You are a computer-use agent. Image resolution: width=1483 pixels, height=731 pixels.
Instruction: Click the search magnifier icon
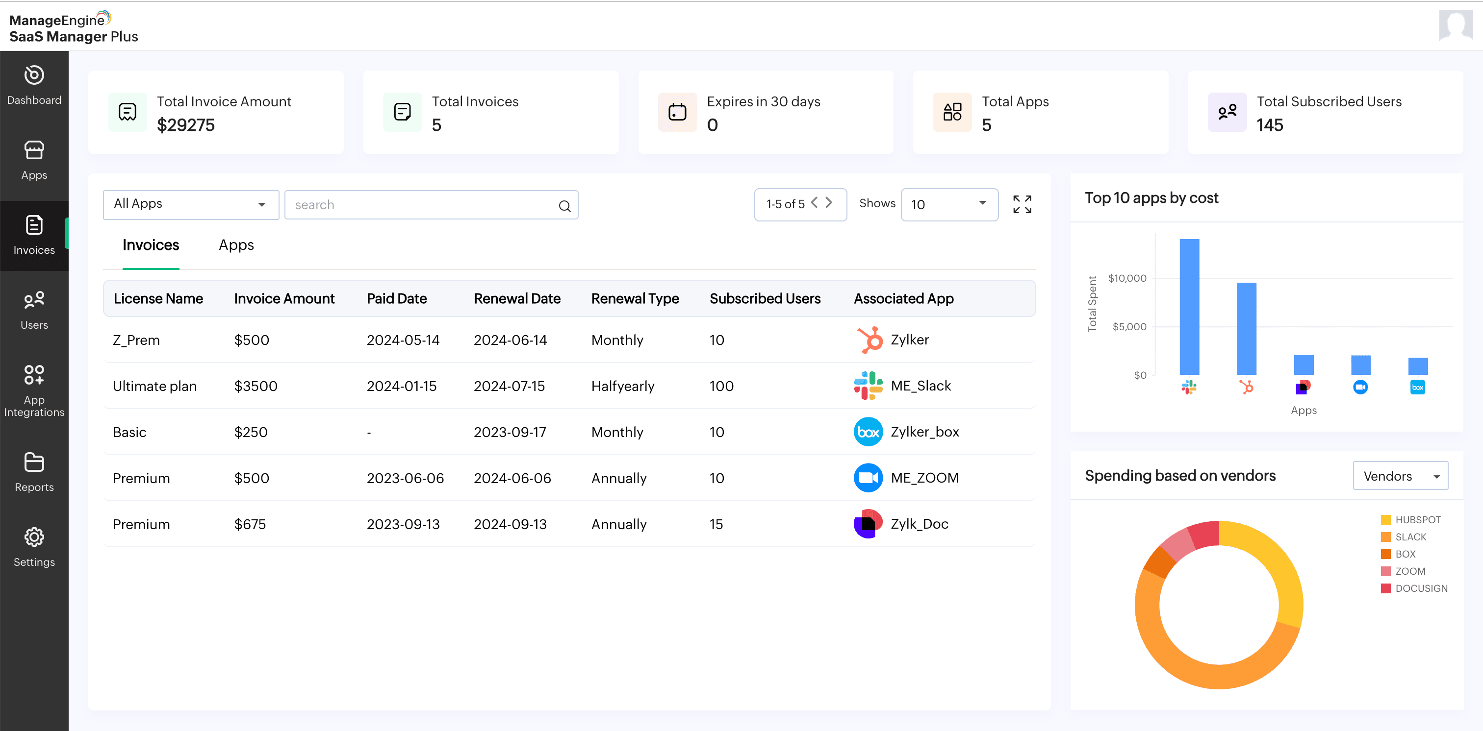[x=564, y=205]
